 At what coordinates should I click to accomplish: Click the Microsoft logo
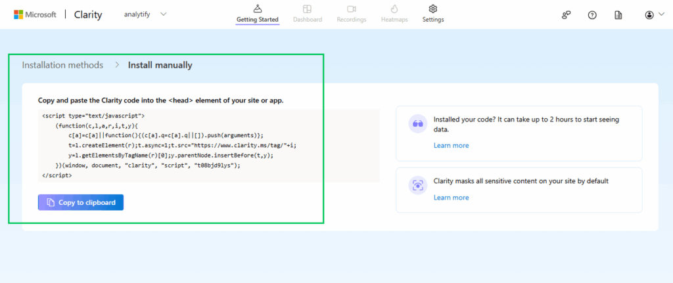pyautogui.click(x=35, y=14)
